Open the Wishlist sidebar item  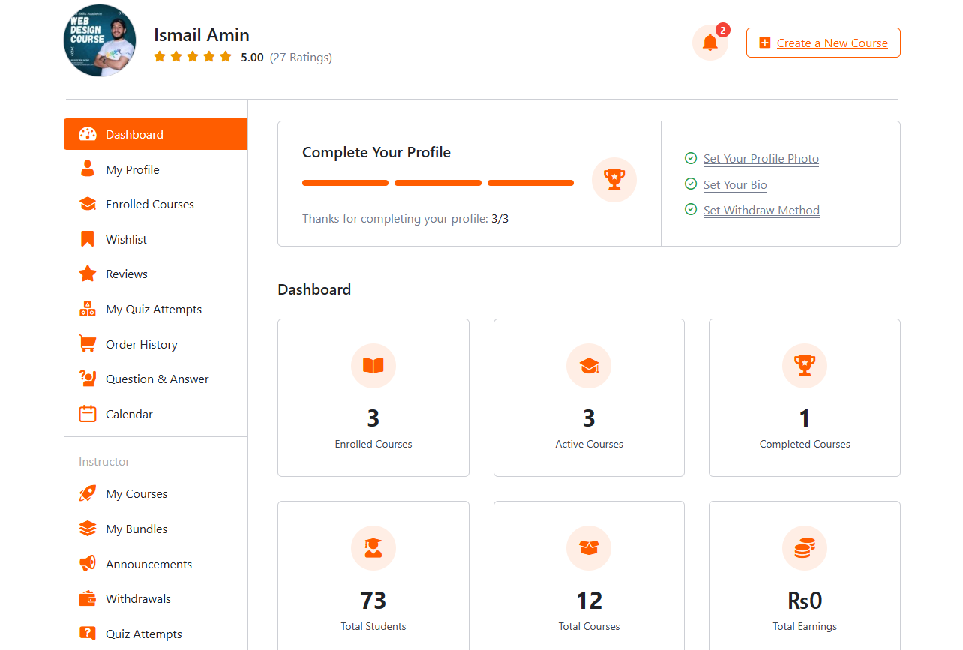click(126, 240)
